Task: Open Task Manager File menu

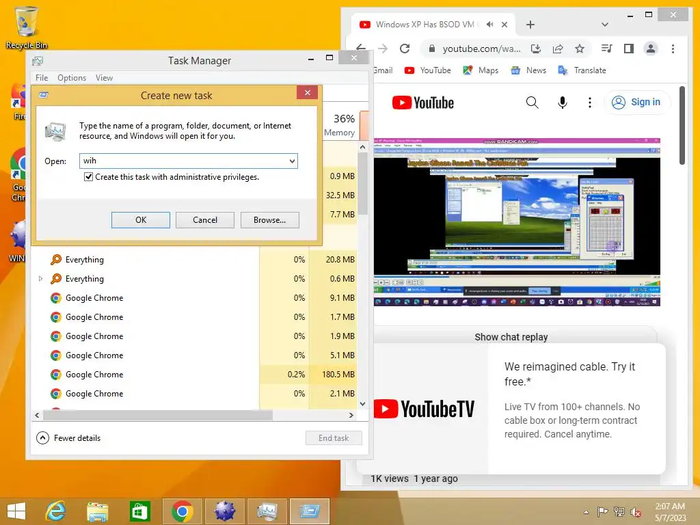Action: coord(42,78)
